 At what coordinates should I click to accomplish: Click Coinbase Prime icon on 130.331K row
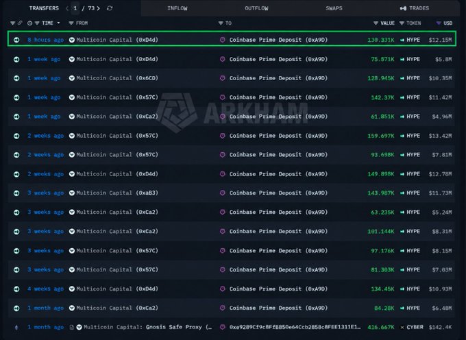(x=222, y=40)
